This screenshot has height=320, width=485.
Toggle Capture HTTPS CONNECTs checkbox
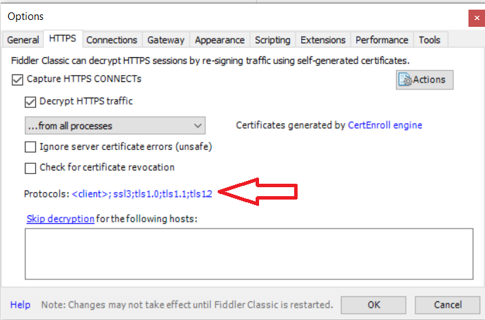click(17, 79)
